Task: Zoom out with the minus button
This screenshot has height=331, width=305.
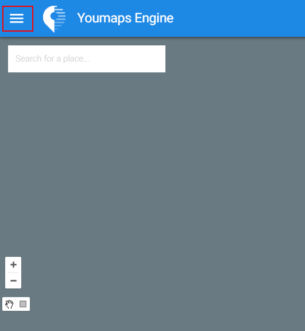Action: click(13, 280)
